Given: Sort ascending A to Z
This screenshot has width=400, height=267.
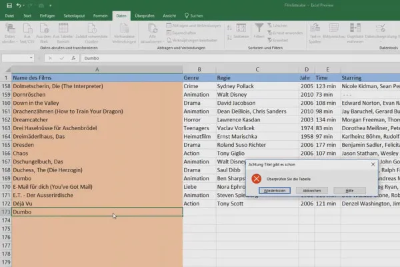Looking at the screenshot, I should click(229, 27).
